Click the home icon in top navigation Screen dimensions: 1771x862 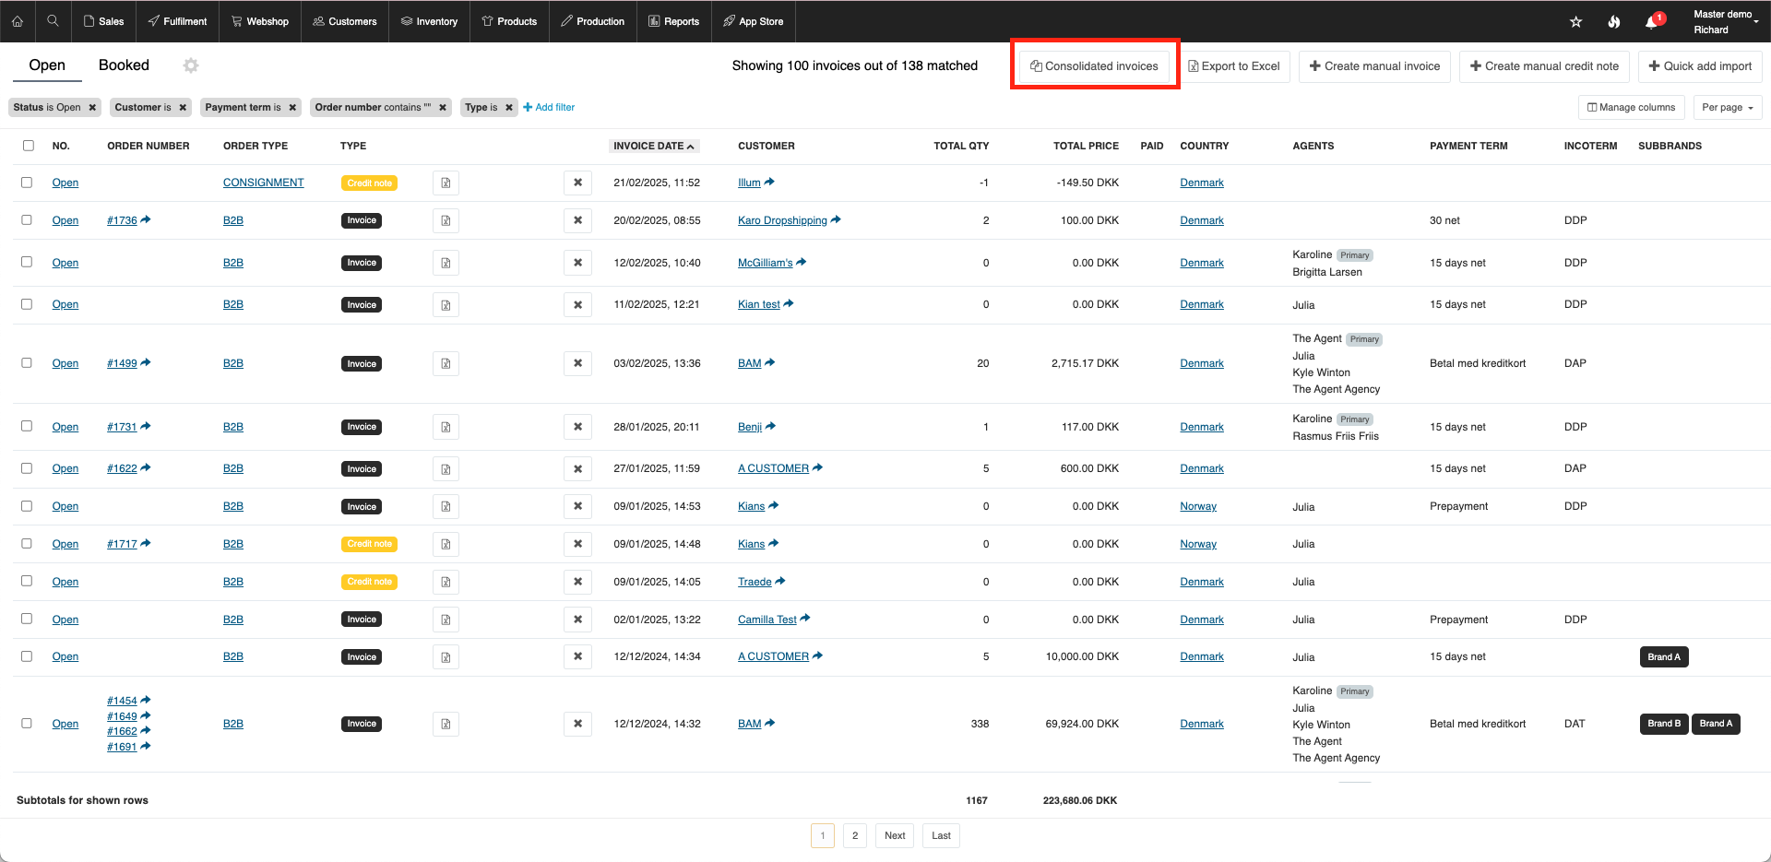click(x=18, y=21)
